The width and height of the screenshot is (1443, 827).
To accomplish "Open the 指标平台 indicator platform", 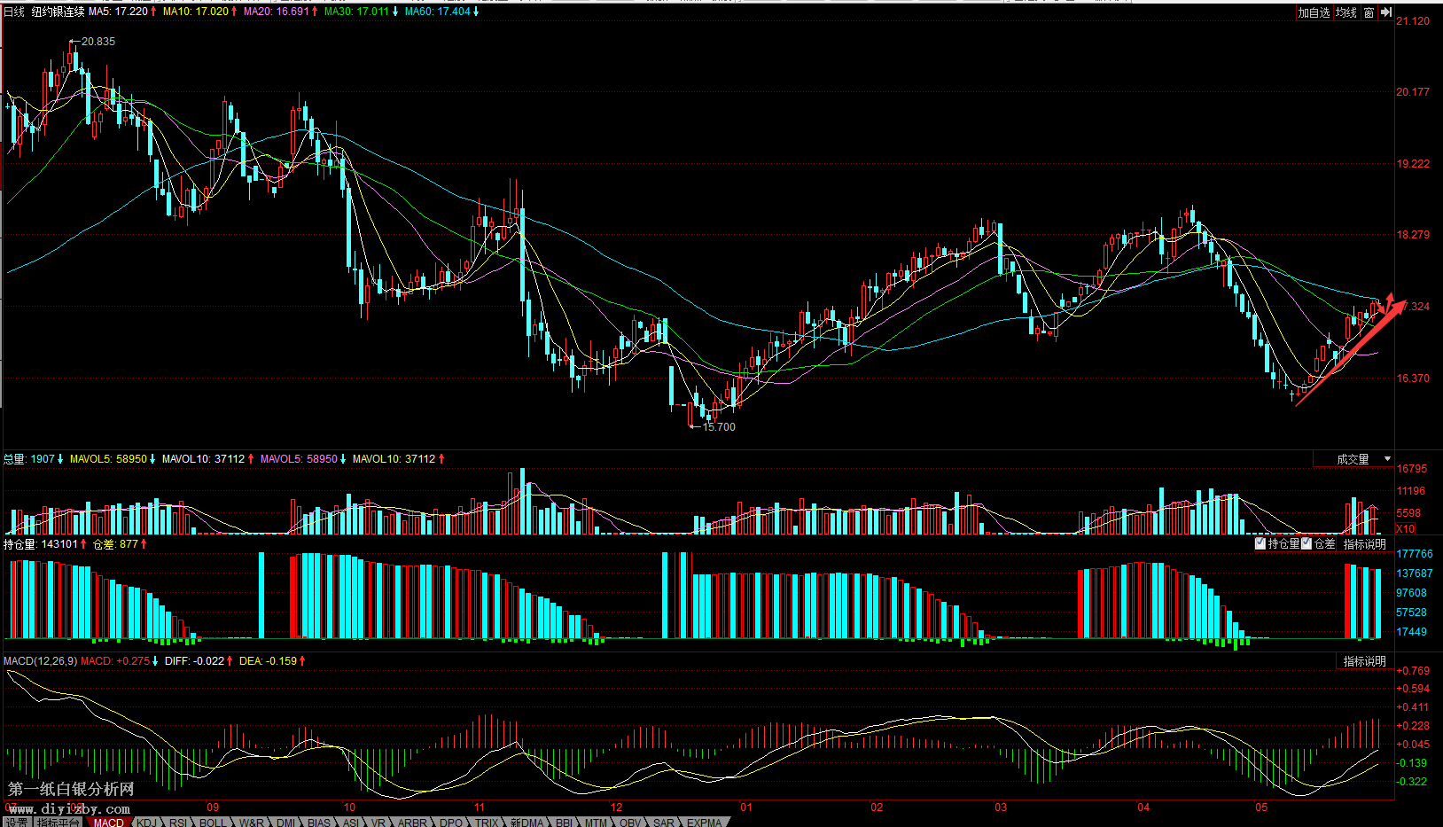I will (x=58, y=823).
